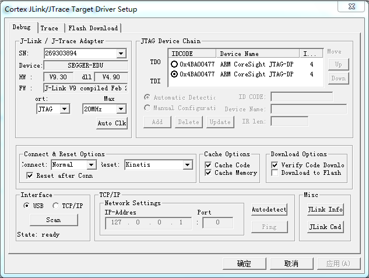
Task: Click the IP-Address input field
Action: pos(148,223)
